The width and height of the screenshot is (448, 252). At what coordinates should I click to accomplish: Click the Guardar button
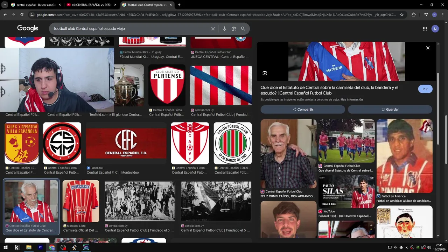coord(390,110)
